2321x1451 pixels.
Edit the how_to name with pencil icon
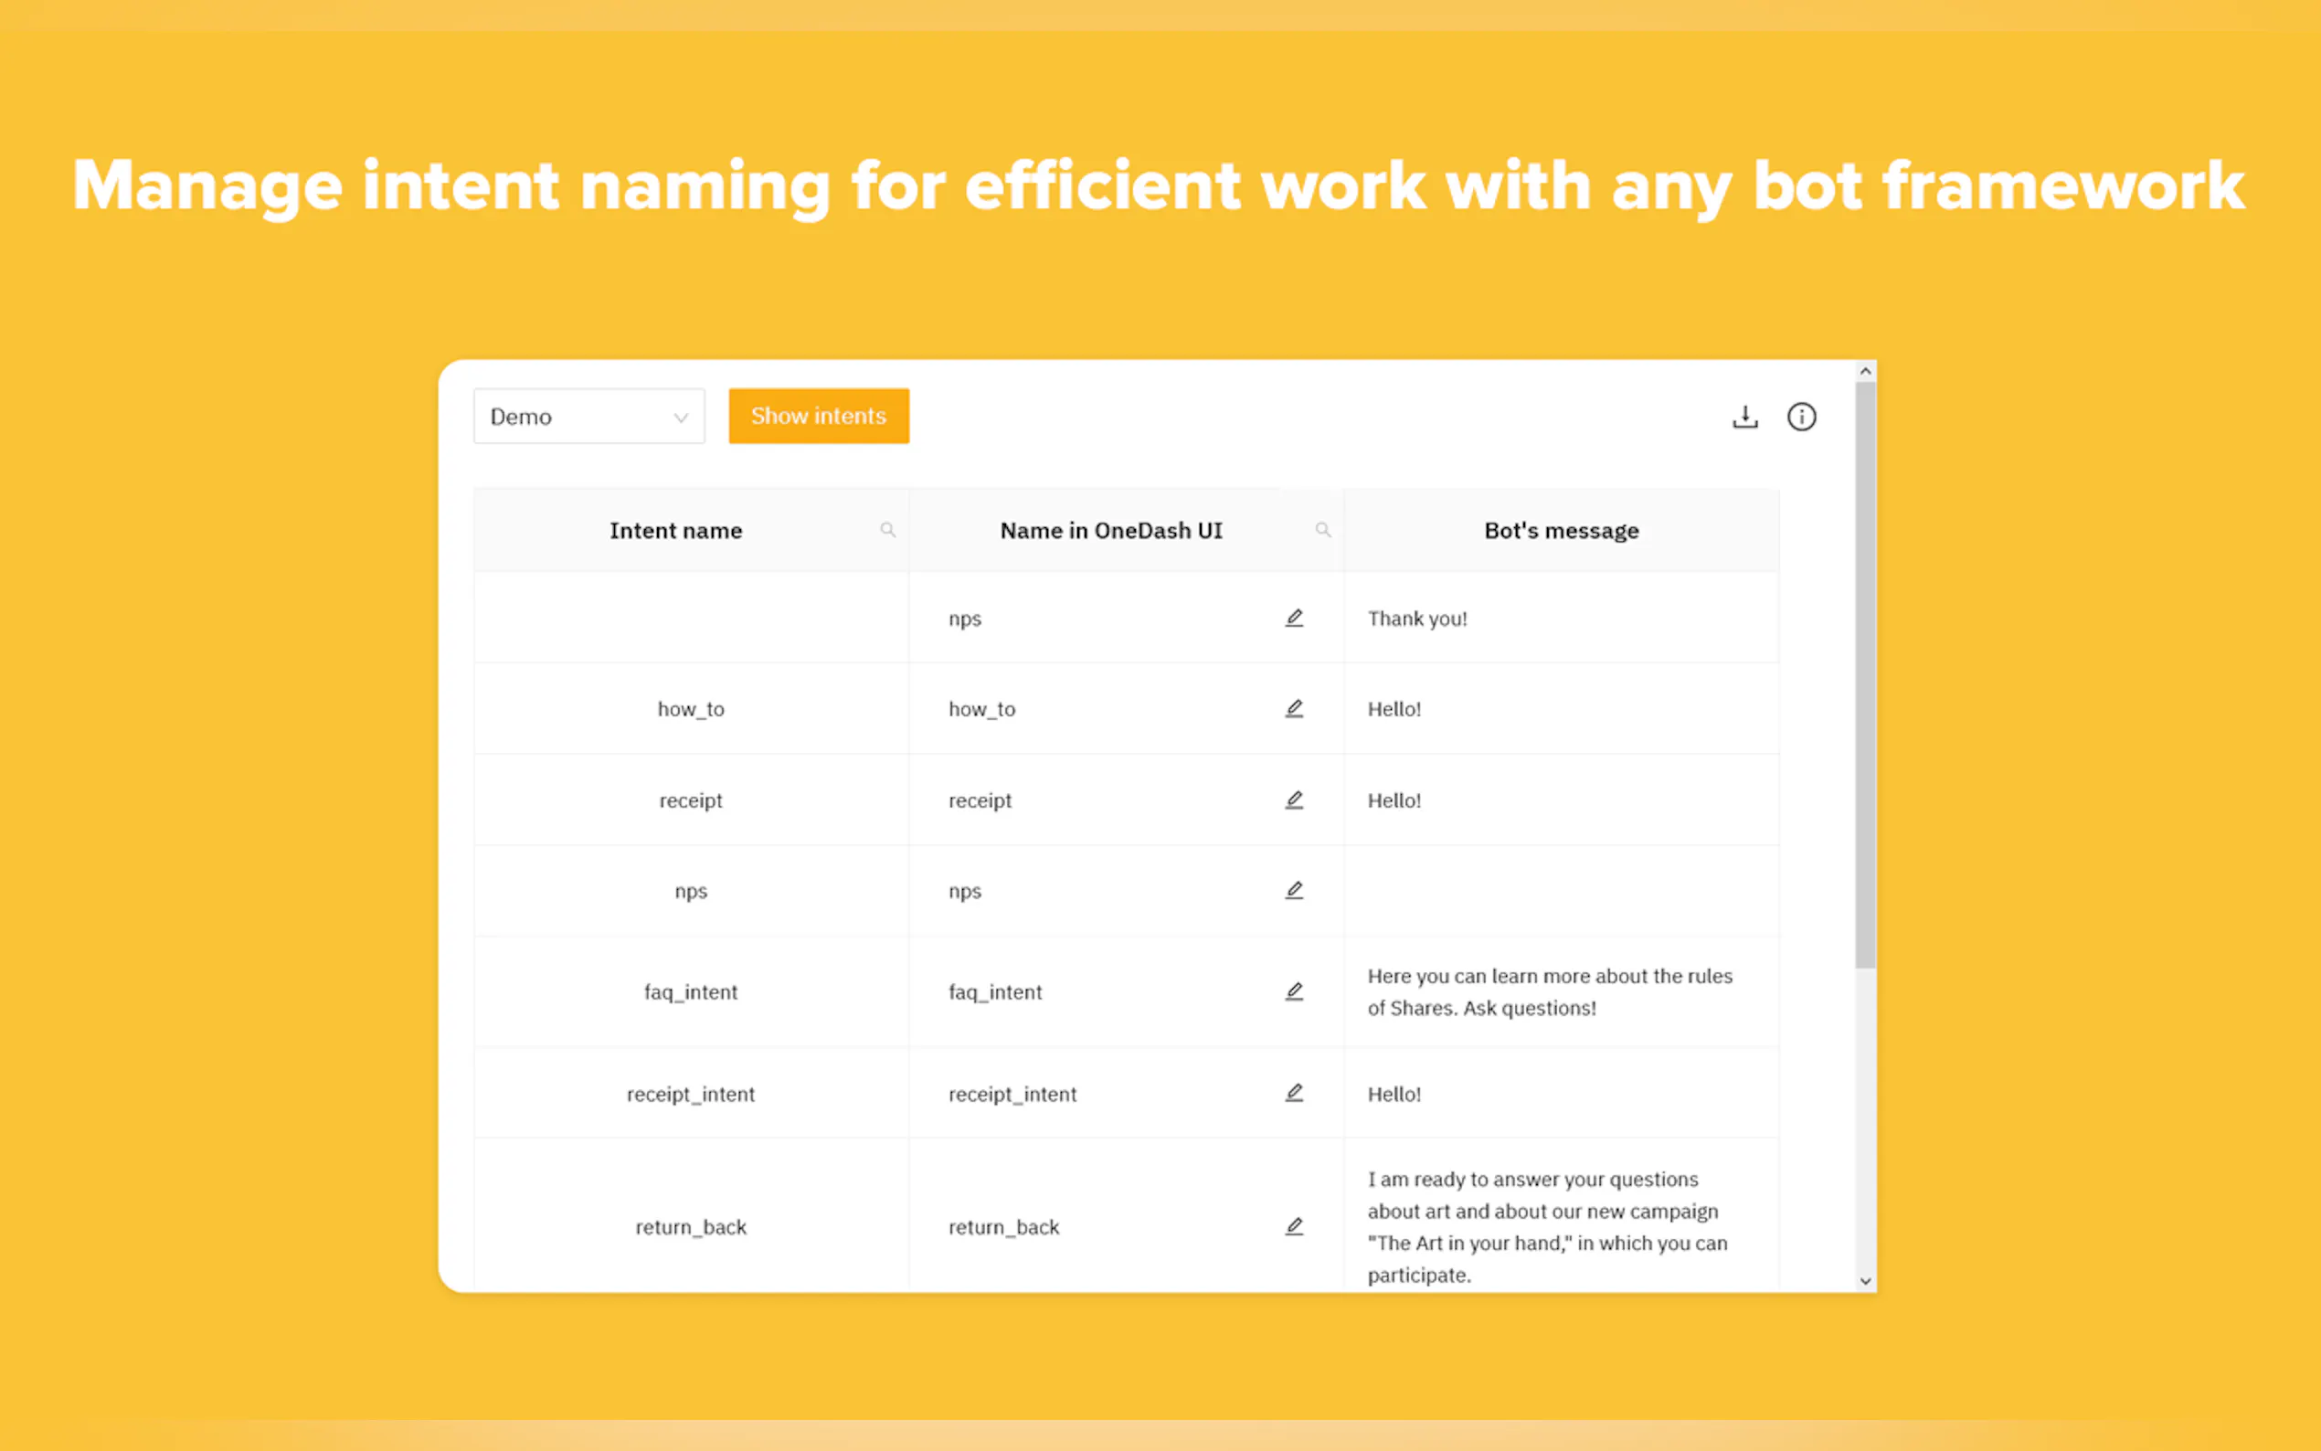click(1293, 708)
